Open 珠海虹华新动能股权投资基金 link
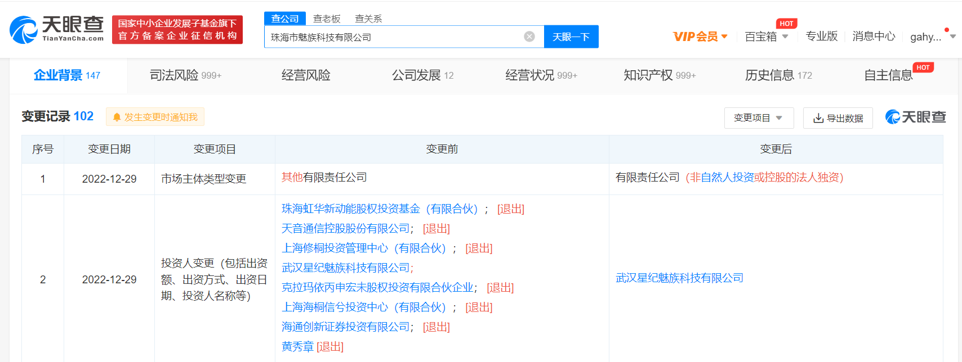Viewport: 962px width, 362px height. click(x=380, y=209)
